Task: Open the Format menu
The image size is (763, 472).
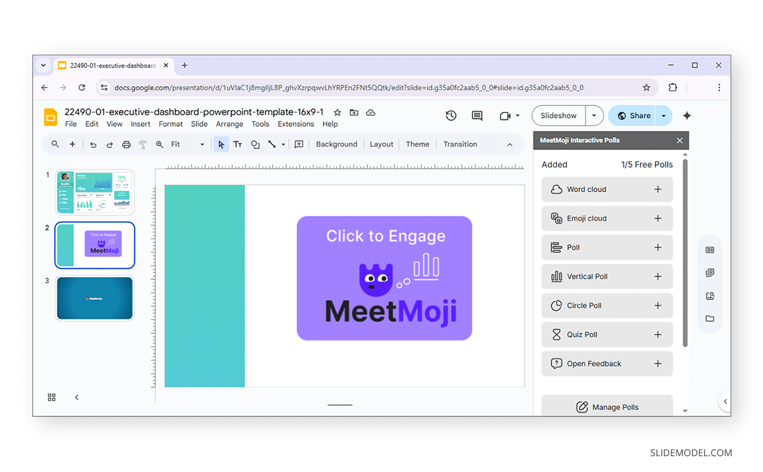Action: 170,124
